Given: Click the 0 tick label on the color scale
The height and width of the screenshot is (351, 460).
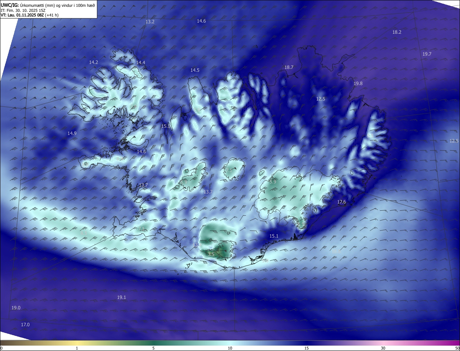Looking at the screenshot, I should [x=1, y=348].
